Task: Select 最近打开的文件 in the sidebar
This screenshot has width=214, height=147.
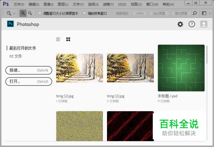Action: click(23, 48)
